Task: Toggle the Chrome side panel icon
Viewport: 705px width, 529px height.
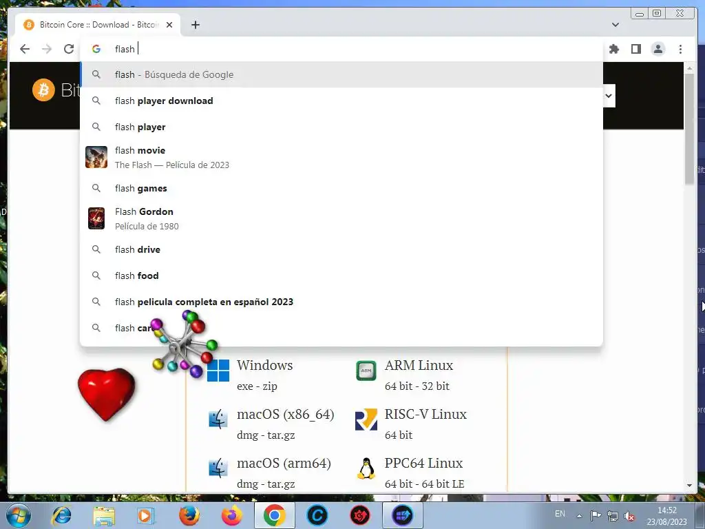Action: 635,49
